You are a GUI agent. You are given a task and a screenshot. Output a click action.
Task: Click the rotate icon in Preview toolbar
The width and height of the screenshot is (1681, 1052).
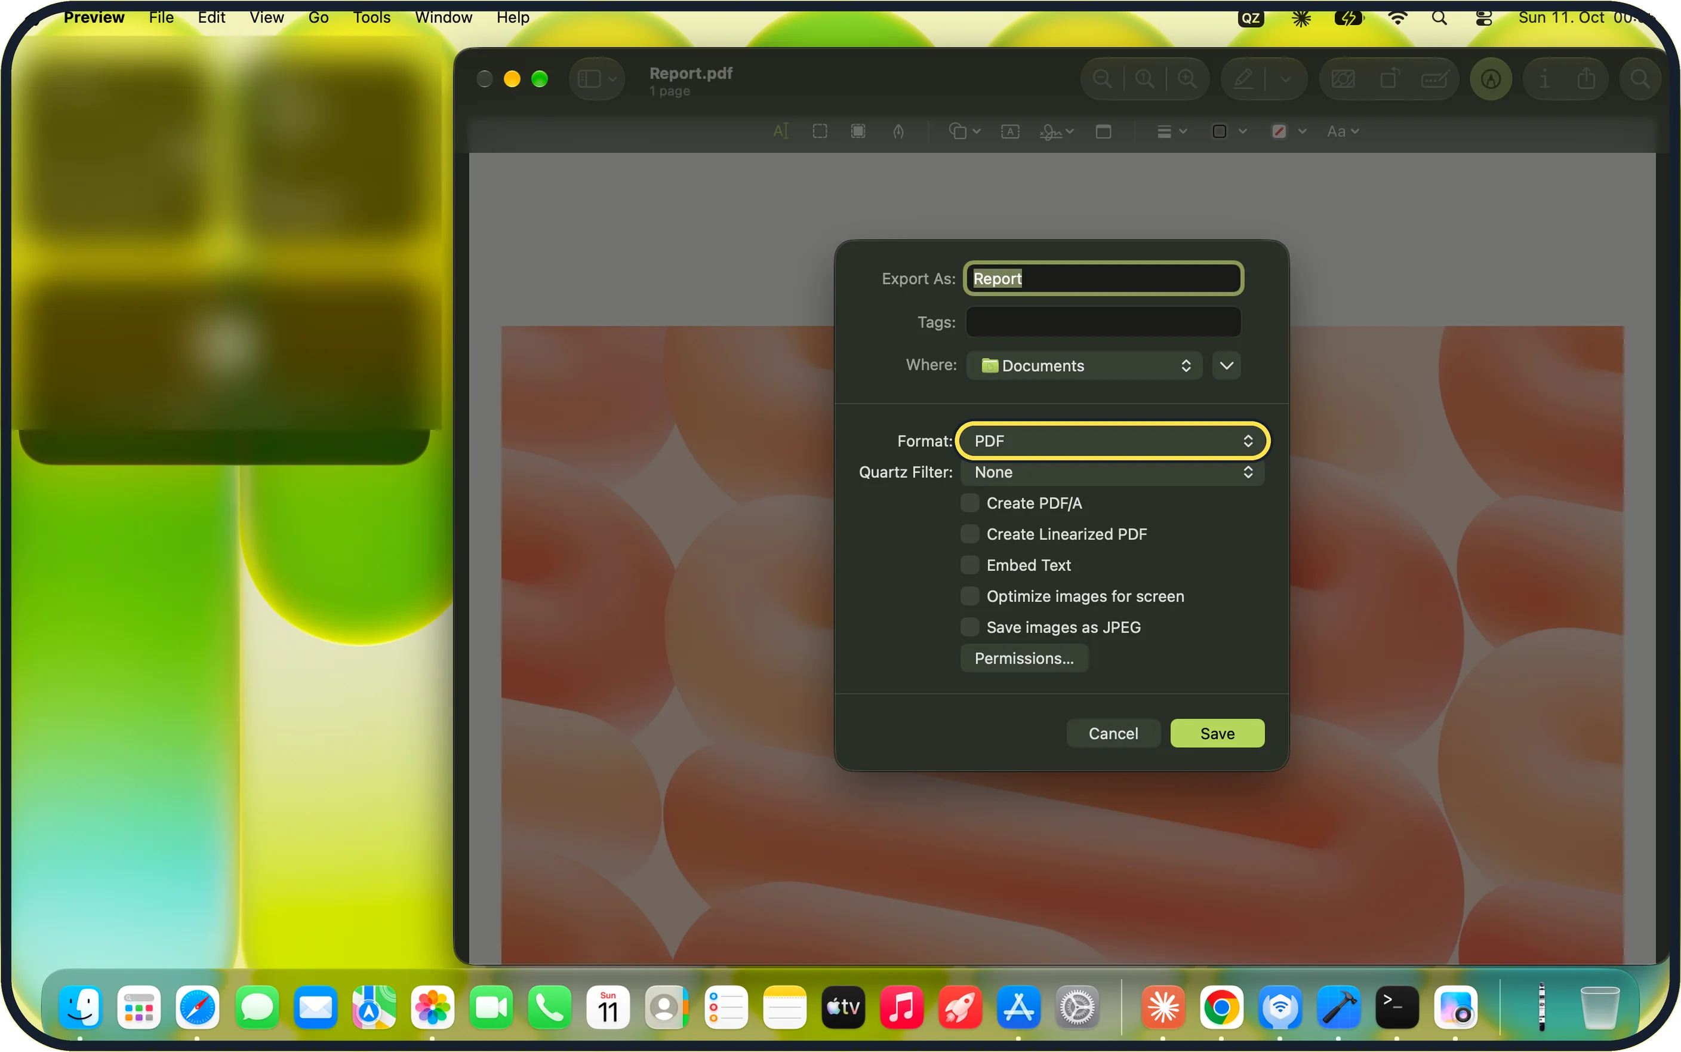[x=1389, y=79]
